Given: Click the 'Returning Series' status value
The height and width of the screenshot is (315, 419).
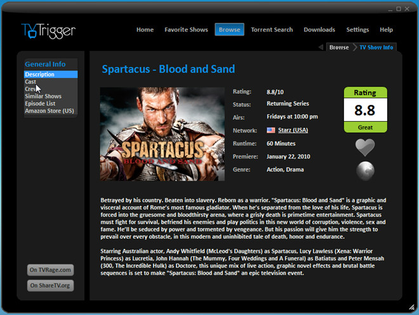Looking at the screenshot, I should pyautogui.click(x=288, y=103).
